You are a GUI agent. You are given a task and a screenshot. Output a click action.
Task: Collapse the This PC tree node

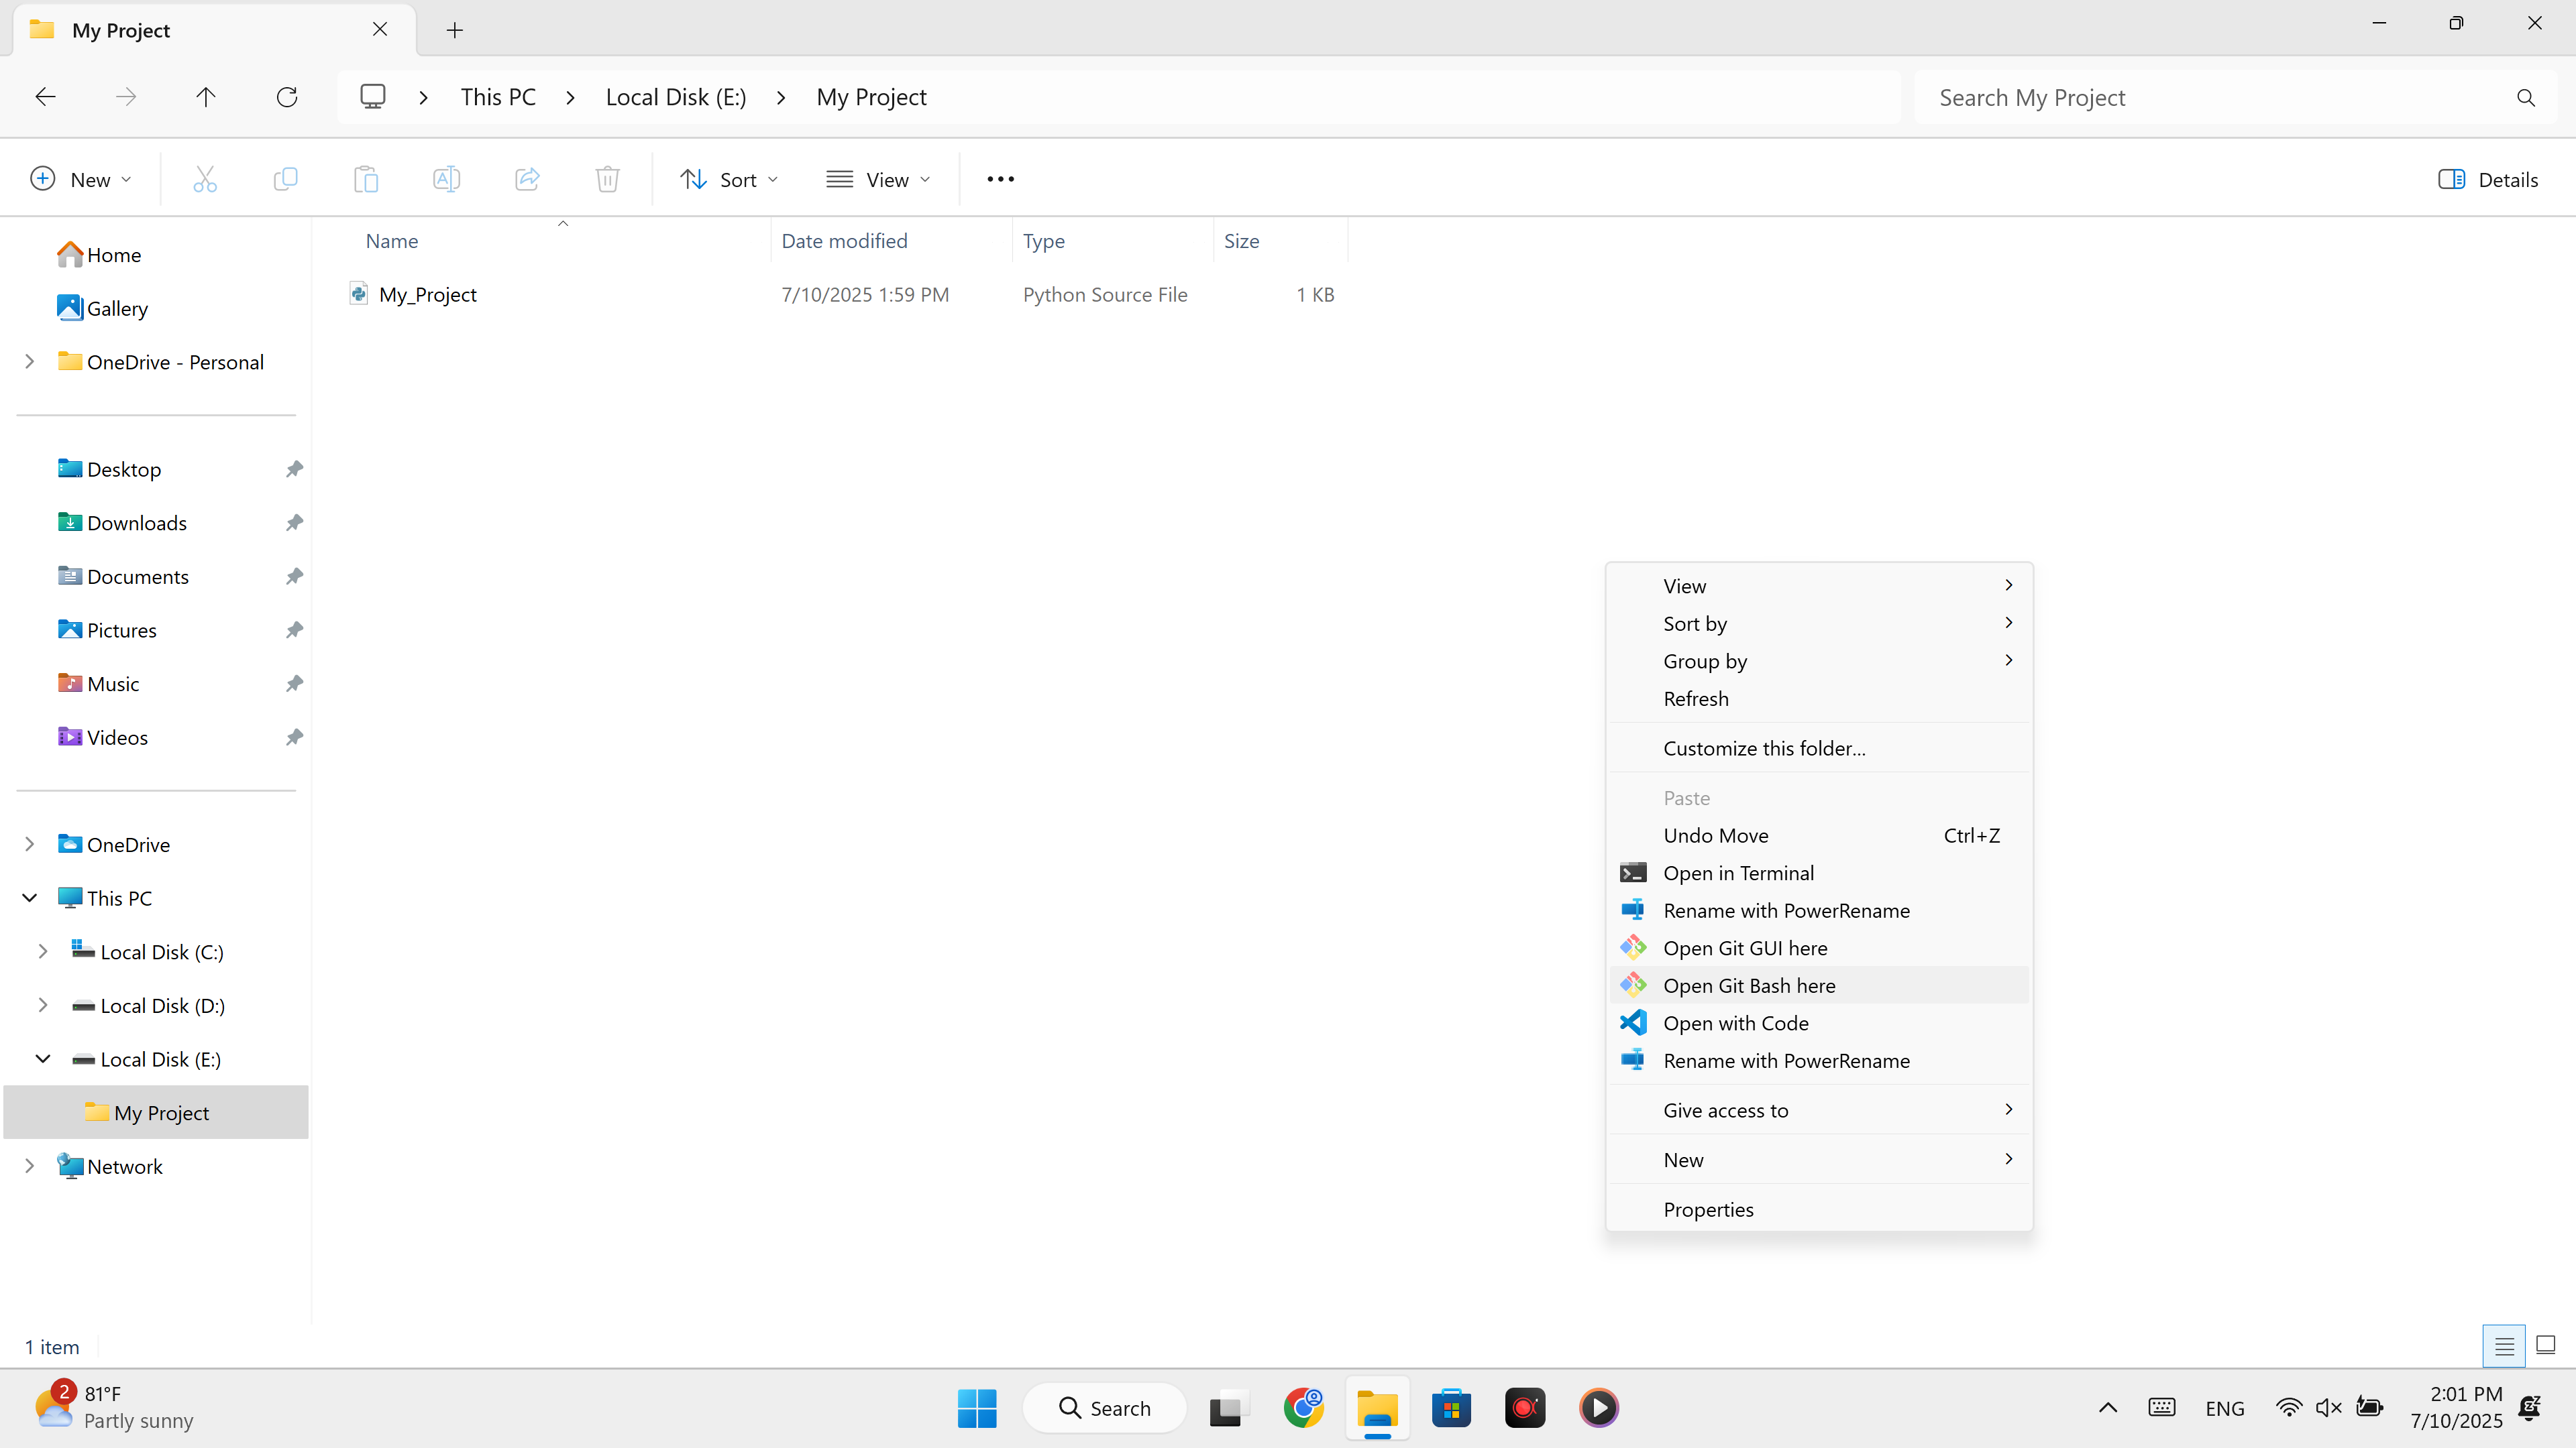[x=30, y=898]
